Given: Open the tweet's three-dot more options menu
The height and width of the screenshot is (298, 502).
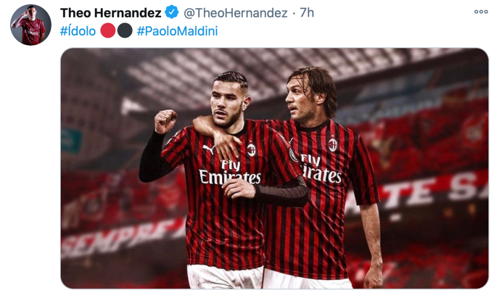Looking at the screenshot, I should [x=481, y=12].
